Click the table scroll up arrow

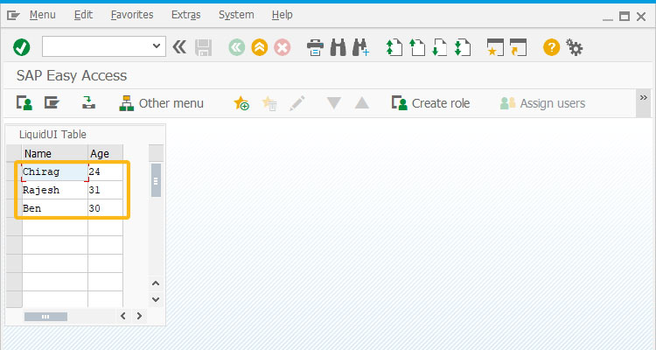pyautogui.click(x=156, y=283)
